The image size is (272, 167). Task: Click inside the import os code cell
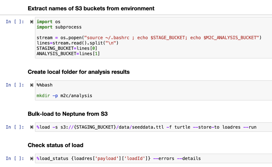click(154, 38)
